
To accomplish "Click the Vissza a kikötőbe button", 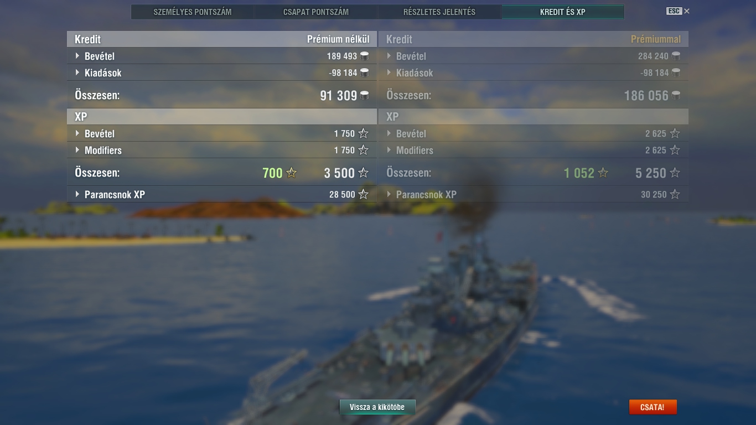I will pos(377,407).
